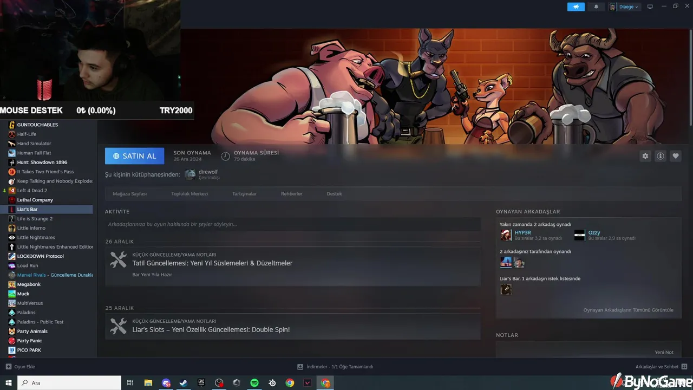View all friends via Oynayan Arkadaşların Tümünü Görüntüle
Screen dimensions: 693x390
(629, 310)
